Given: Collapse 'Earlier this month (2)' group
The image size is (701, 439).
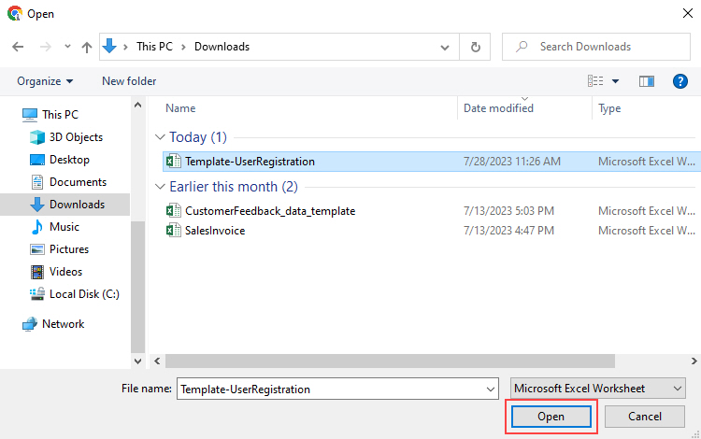Looking at the screenshot, I should [x=160, y=187].
